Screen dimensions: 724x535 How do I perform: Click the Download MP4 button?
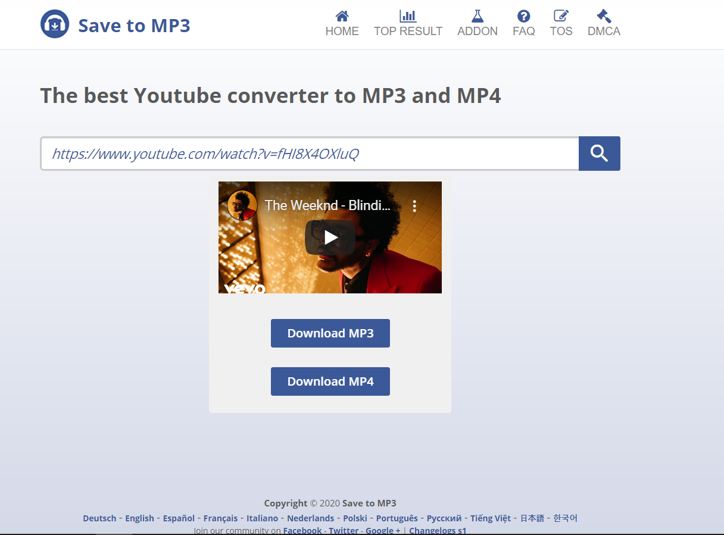coord(330,381)
